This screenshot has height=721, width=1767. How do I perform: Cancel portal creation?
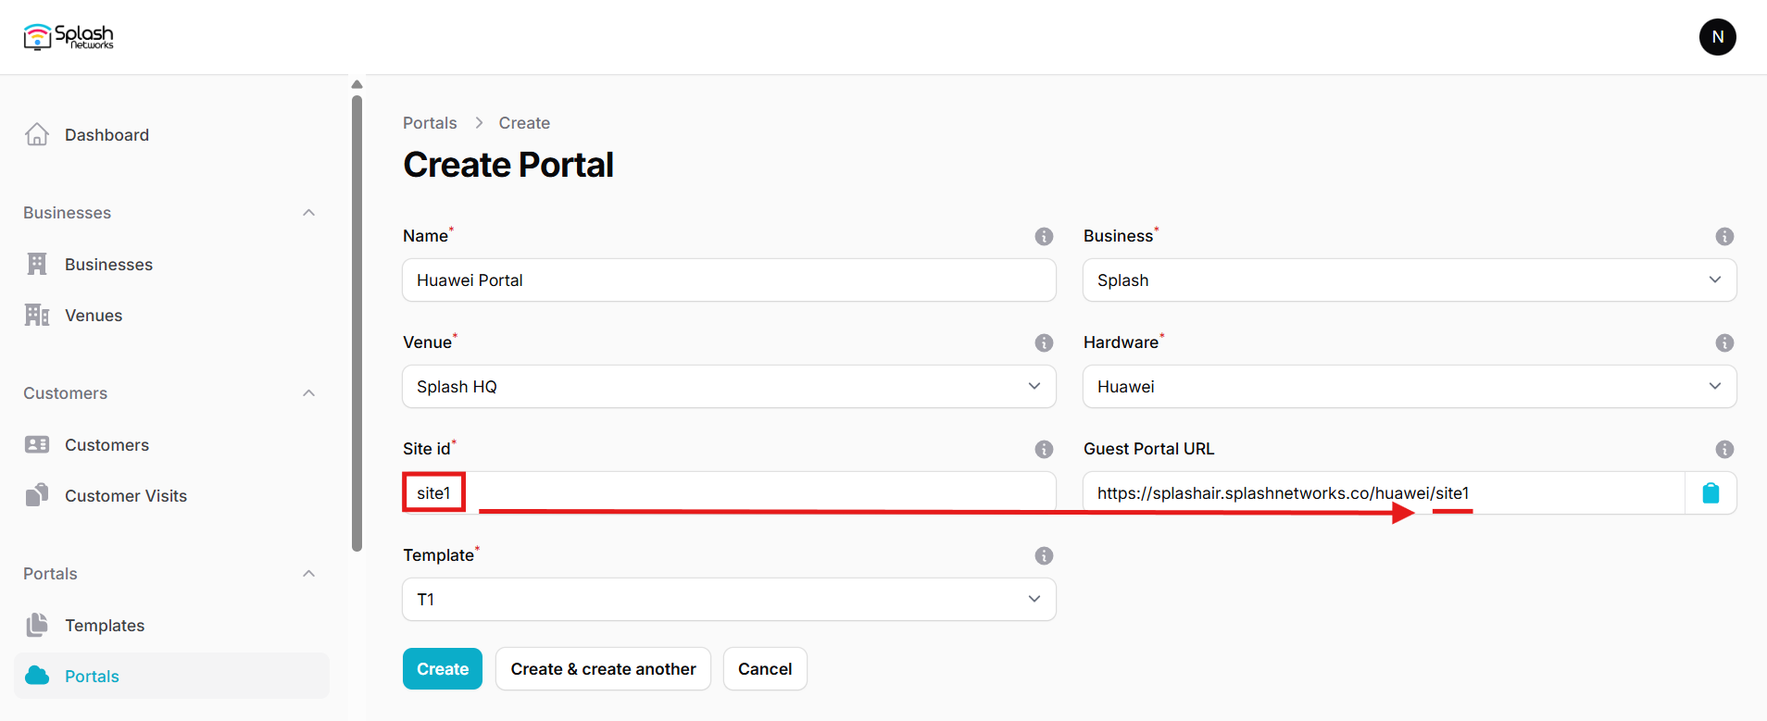pyautogui.click(x=765, y=669)
